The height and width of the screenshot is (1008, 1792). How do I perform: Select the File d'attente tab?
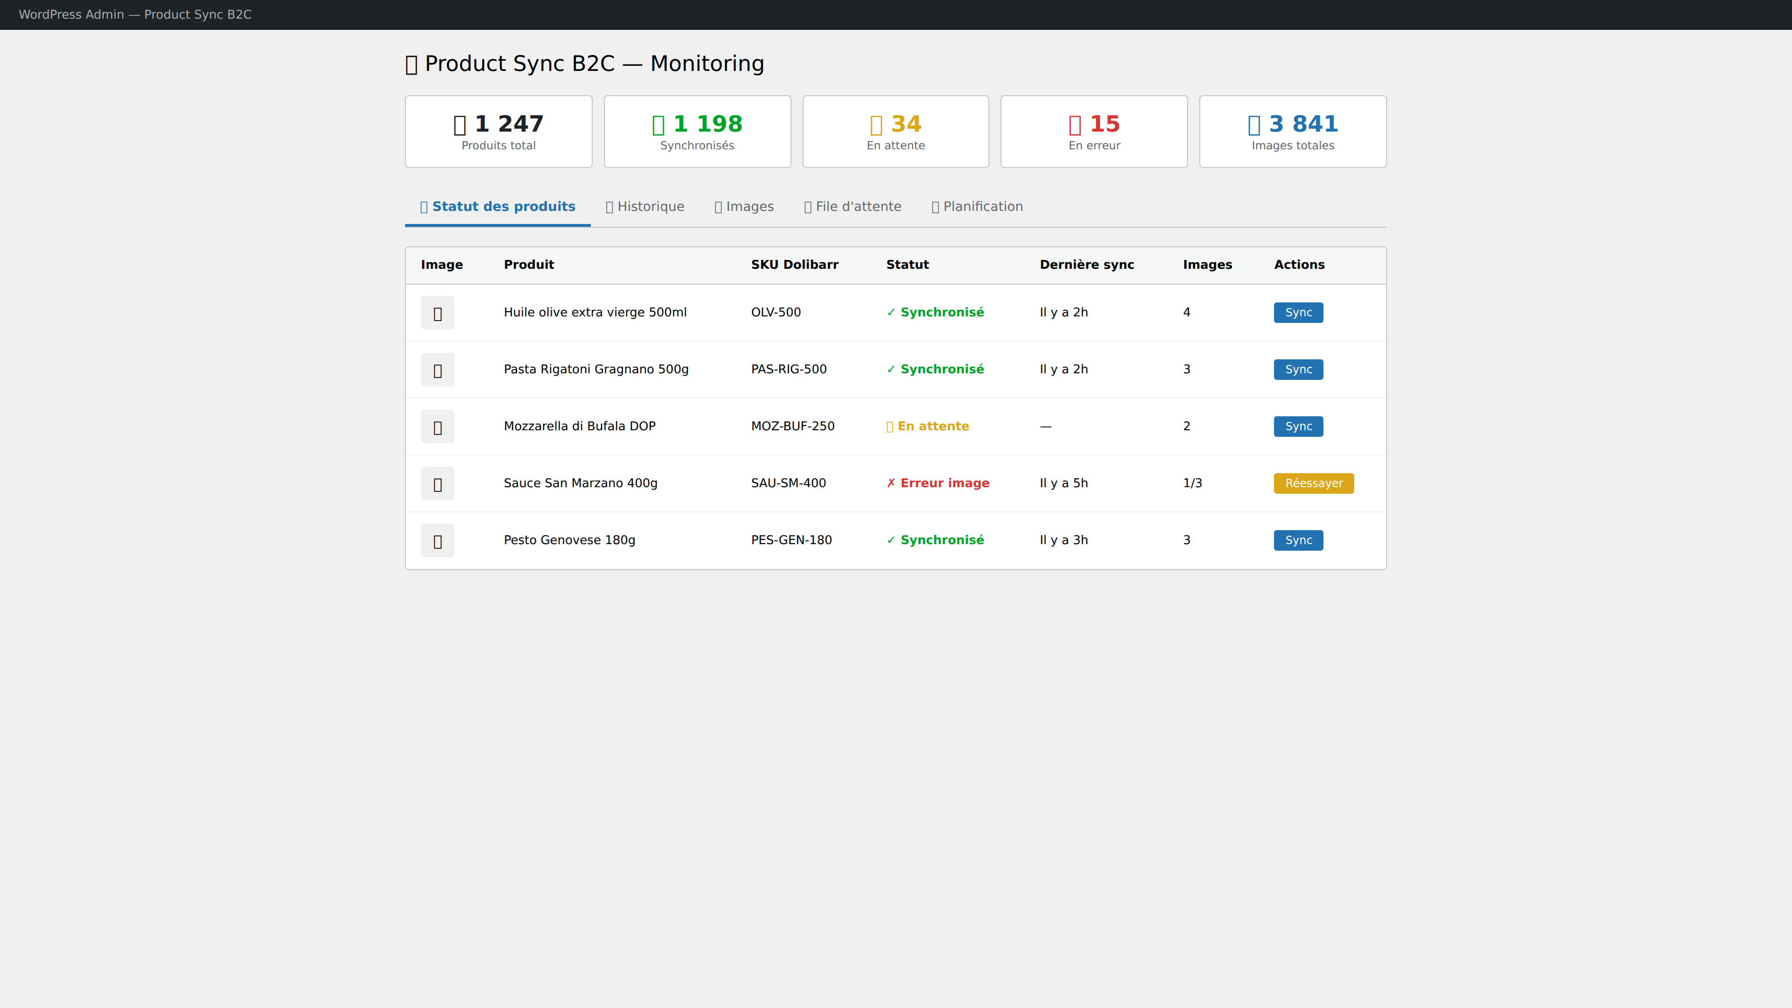click(853, 206)
